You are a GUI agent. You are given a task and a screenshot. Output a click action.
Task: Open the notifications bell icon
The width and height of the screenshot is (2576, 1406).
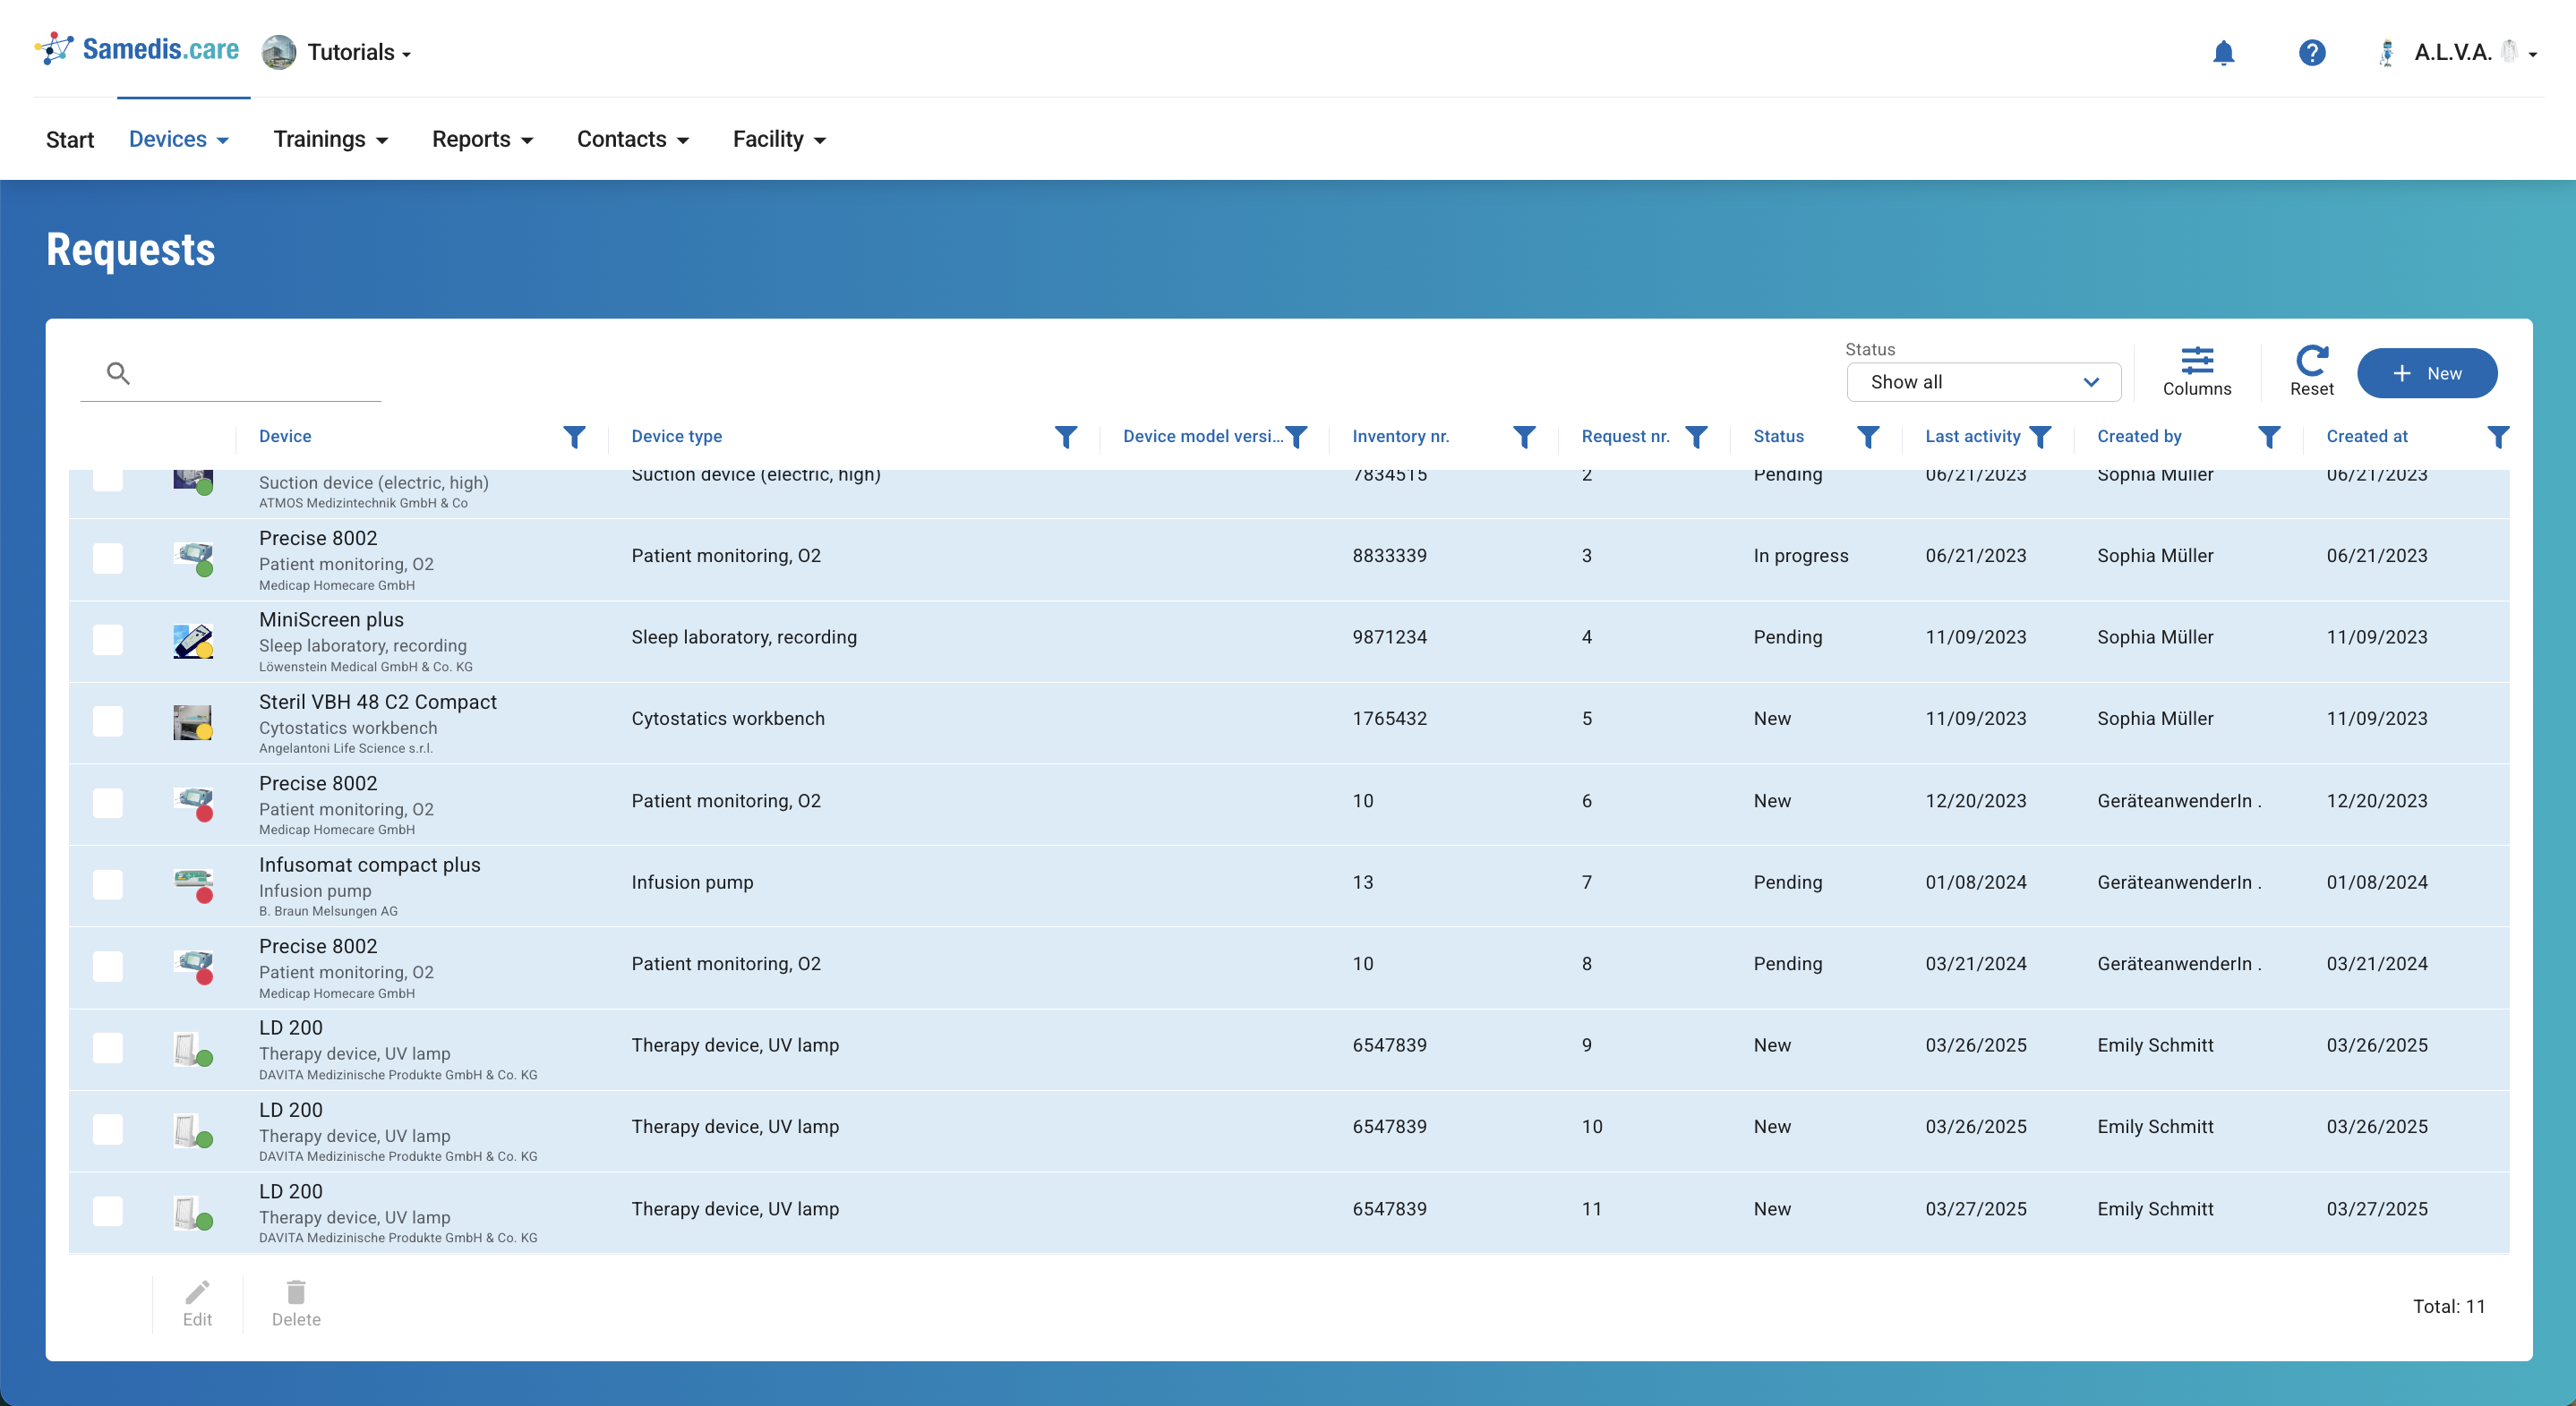2223,53
